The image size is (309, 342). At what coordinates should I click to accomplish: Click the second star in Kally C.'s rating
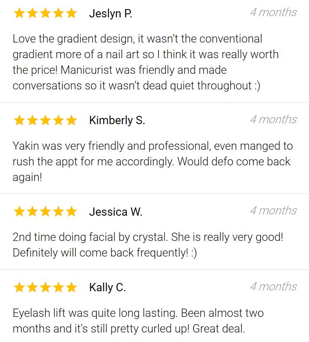pyautogui.click(x=32, y=287)
